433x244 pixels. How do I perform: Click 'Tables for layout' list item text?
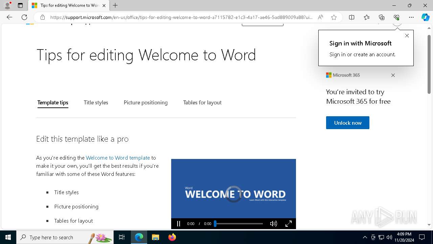click(73, 221)
